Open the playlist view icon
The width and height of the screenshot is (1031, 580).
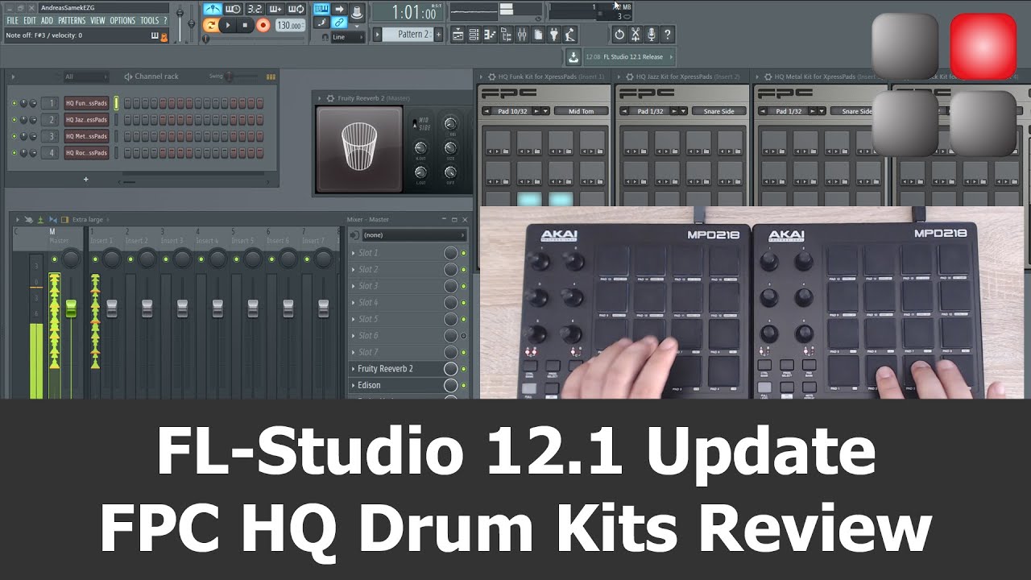click(458, 35)
